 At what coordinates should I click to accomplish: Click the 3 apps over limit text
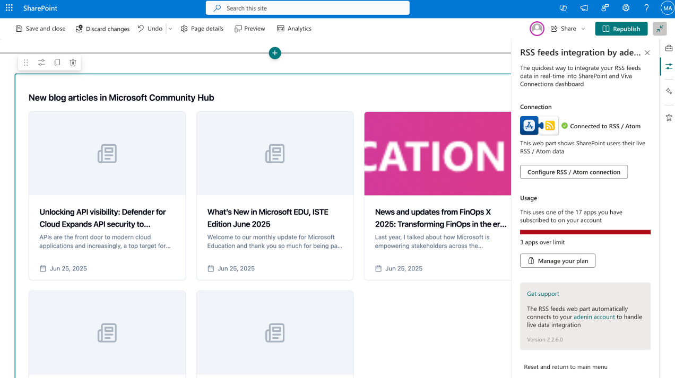point(542,242)
